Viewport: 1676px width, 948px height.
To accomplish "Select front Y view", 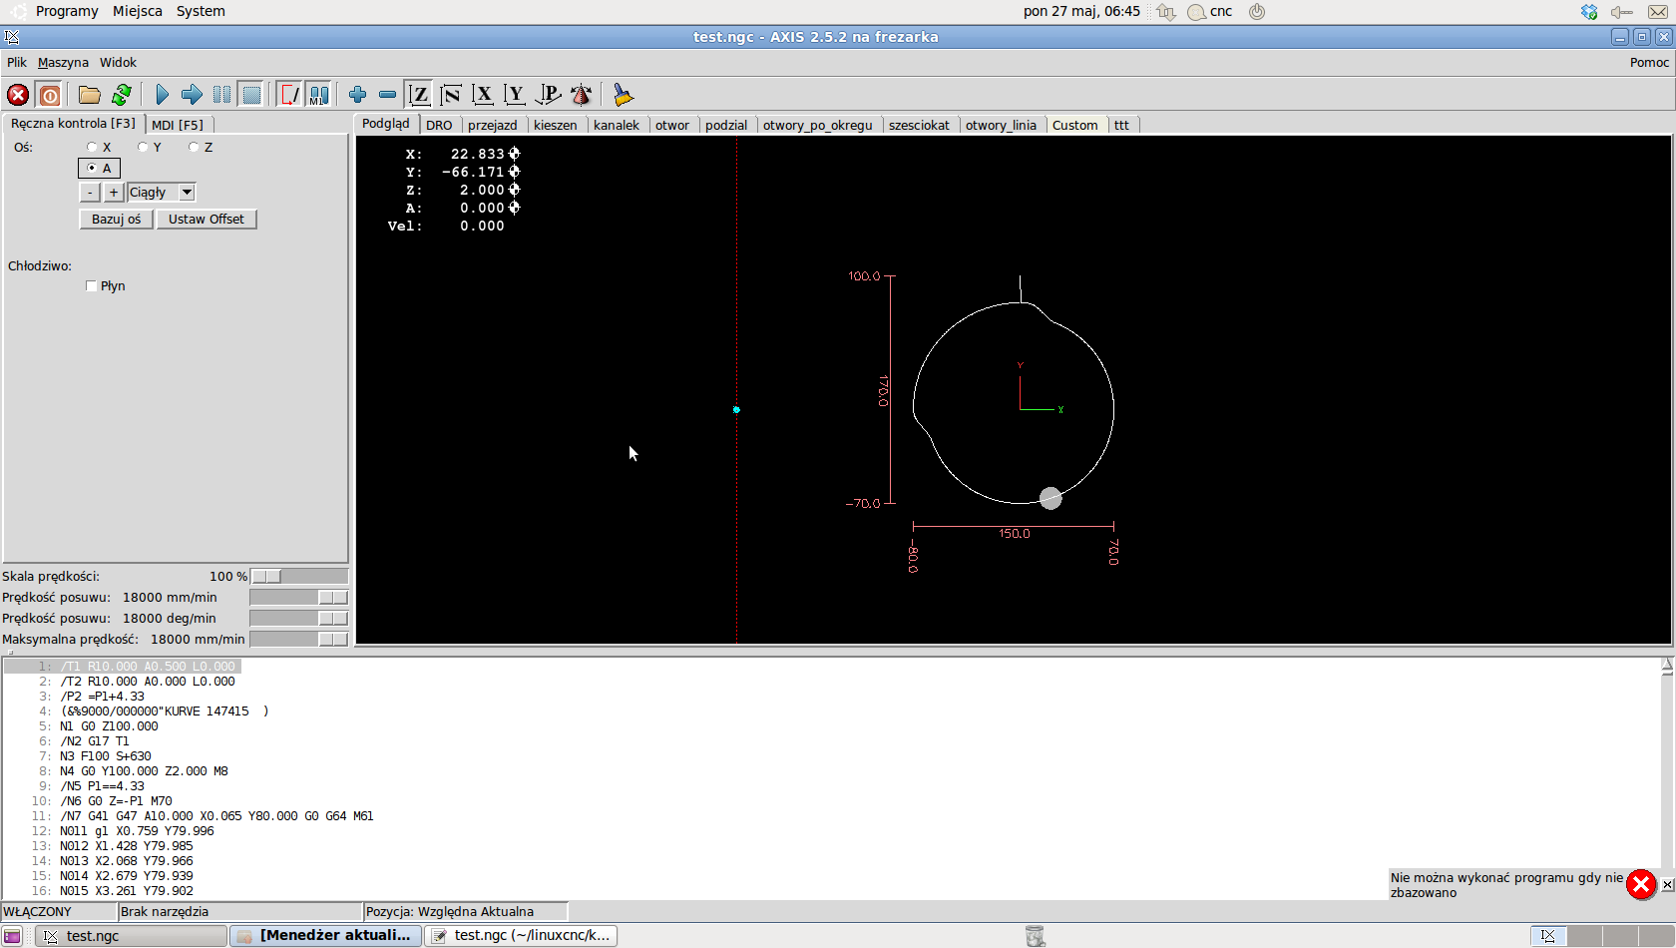I will point(515,95).
